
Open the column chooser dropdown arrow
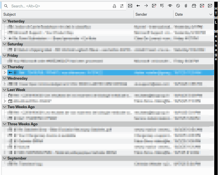211,14
